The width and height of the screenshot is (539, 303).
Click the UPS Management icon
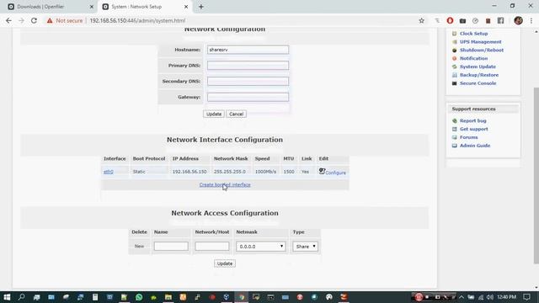point(455,42)
